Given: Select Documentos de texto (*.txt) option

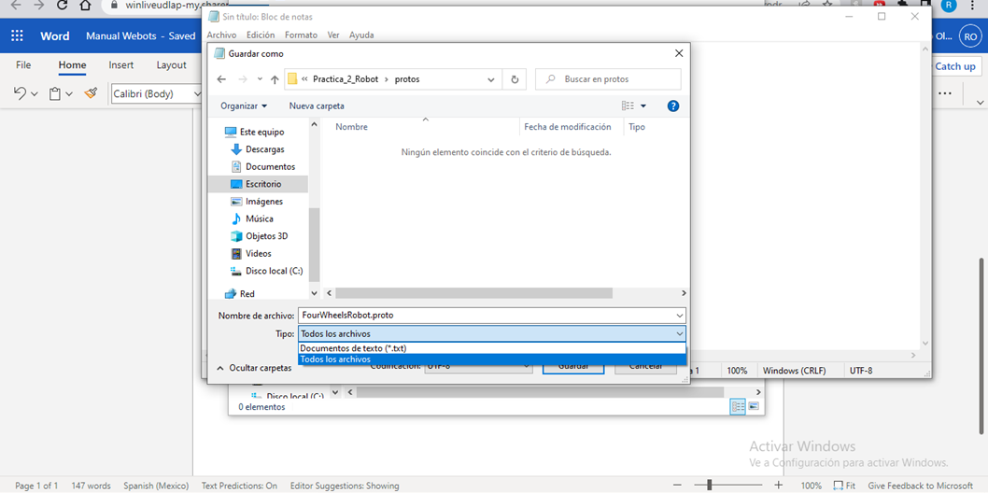Looking at the screenshot, I should click(491, 348).
